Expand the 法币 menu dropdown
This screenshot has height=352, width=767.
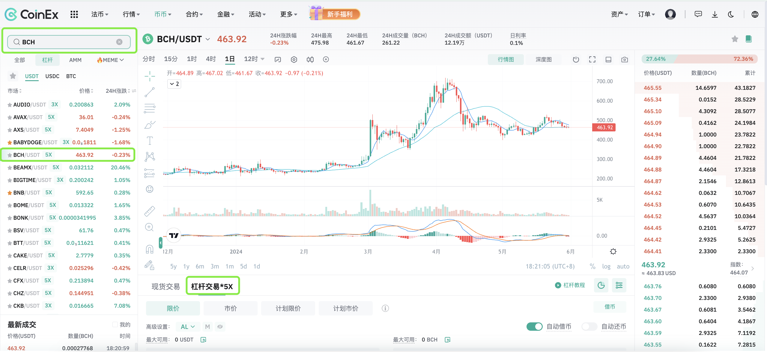point(100,14)
